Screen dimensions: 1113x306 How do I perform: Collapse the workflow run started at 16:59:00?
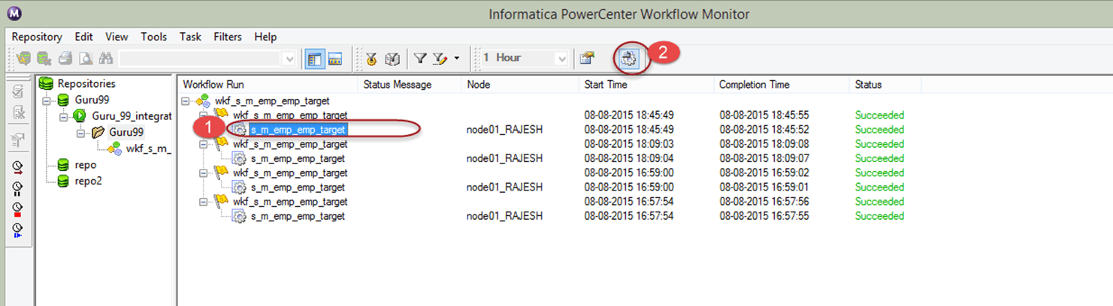(x=203, y=173)
